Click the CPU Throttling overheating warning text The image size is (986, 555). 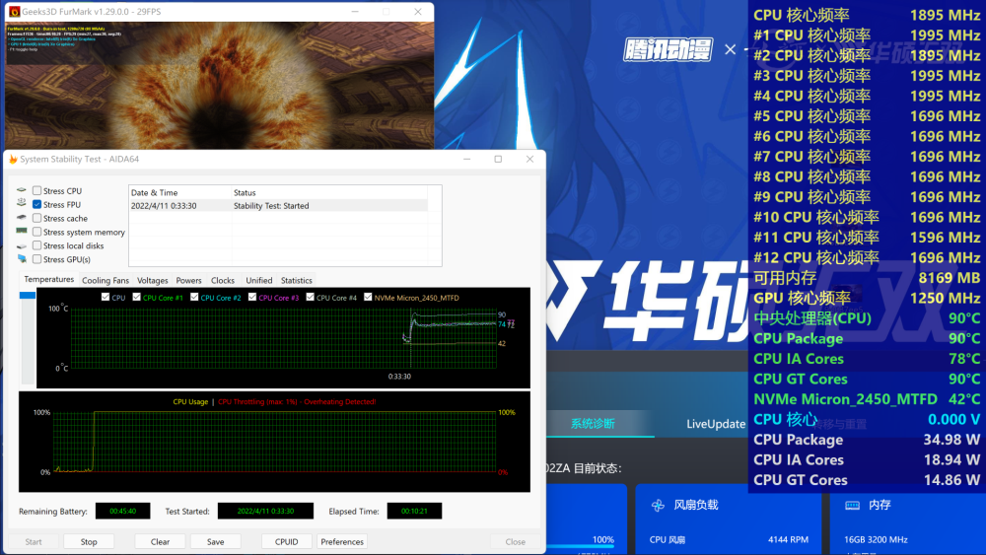[x=297, y=401]
